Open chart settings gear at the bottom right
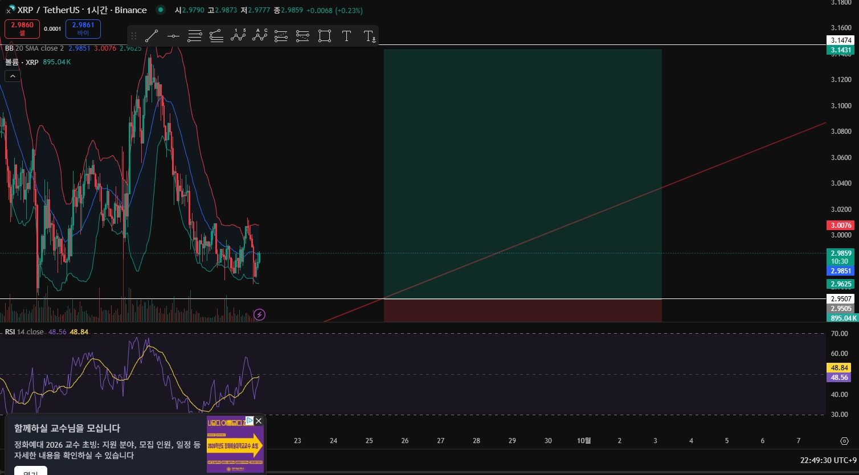The height and width of the screenshot is (475, 859). (844, 441)
